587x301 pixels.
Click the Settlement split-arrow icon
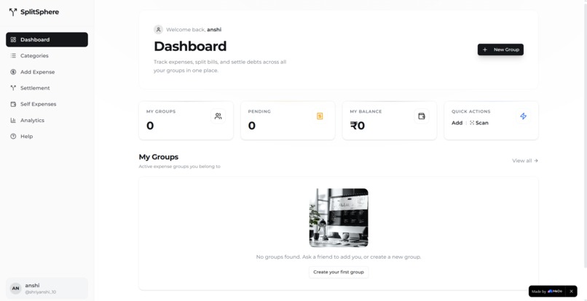click(13, 88)
